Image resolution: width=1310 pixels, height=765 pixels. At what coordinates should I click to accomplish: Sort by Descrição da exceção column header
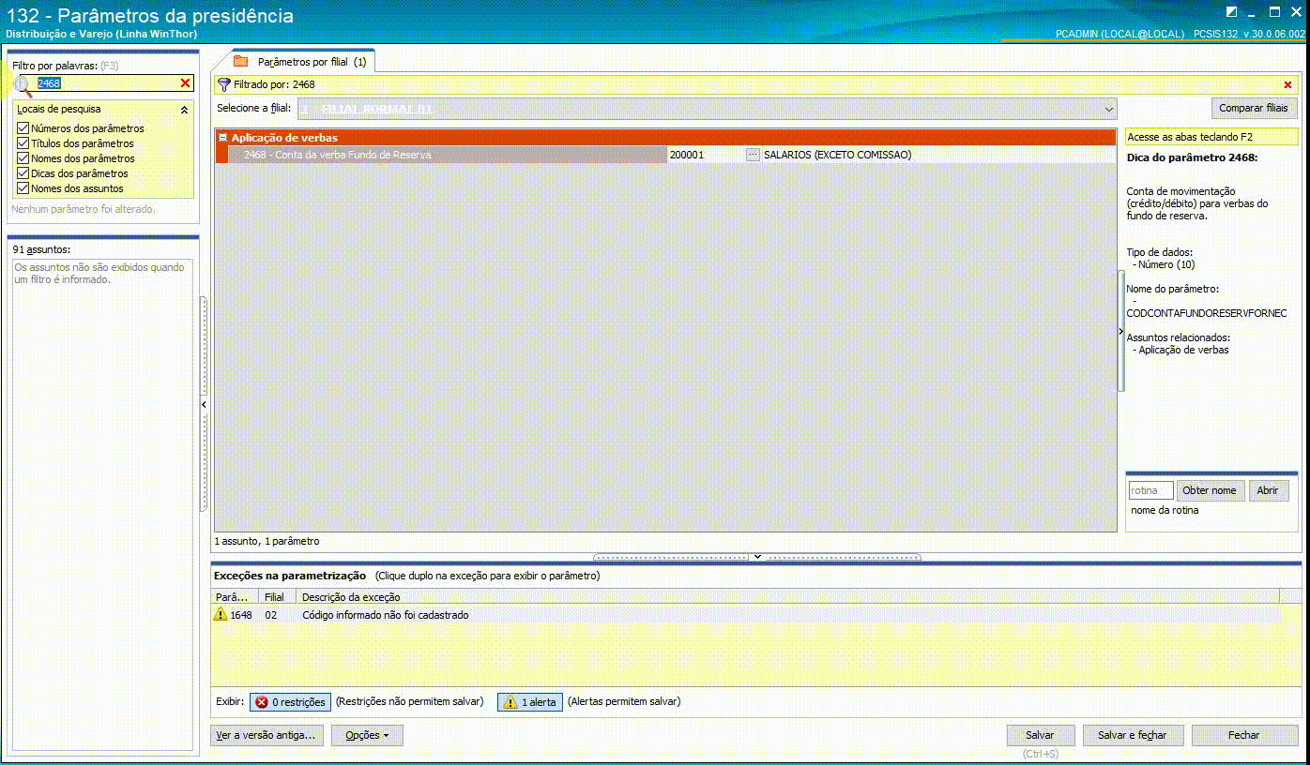[786, 596]
